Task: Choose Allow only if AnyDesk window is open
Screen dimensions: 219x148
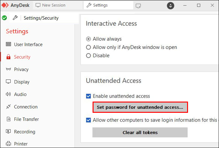Action: (88, 47)
